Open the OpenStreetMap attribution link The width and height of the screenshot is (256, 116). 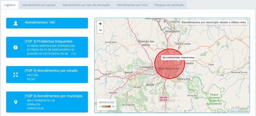[x=243, y=111]
